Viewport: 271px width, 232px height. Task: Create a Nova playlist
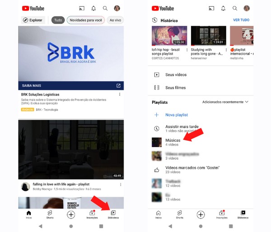click(x=201, y=115)
